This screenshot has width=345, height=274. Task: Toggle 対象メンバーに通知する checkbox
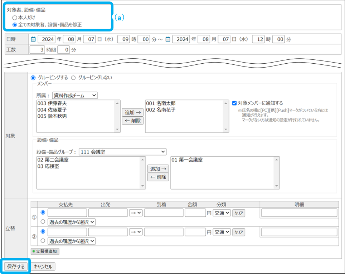pos(234,103)
